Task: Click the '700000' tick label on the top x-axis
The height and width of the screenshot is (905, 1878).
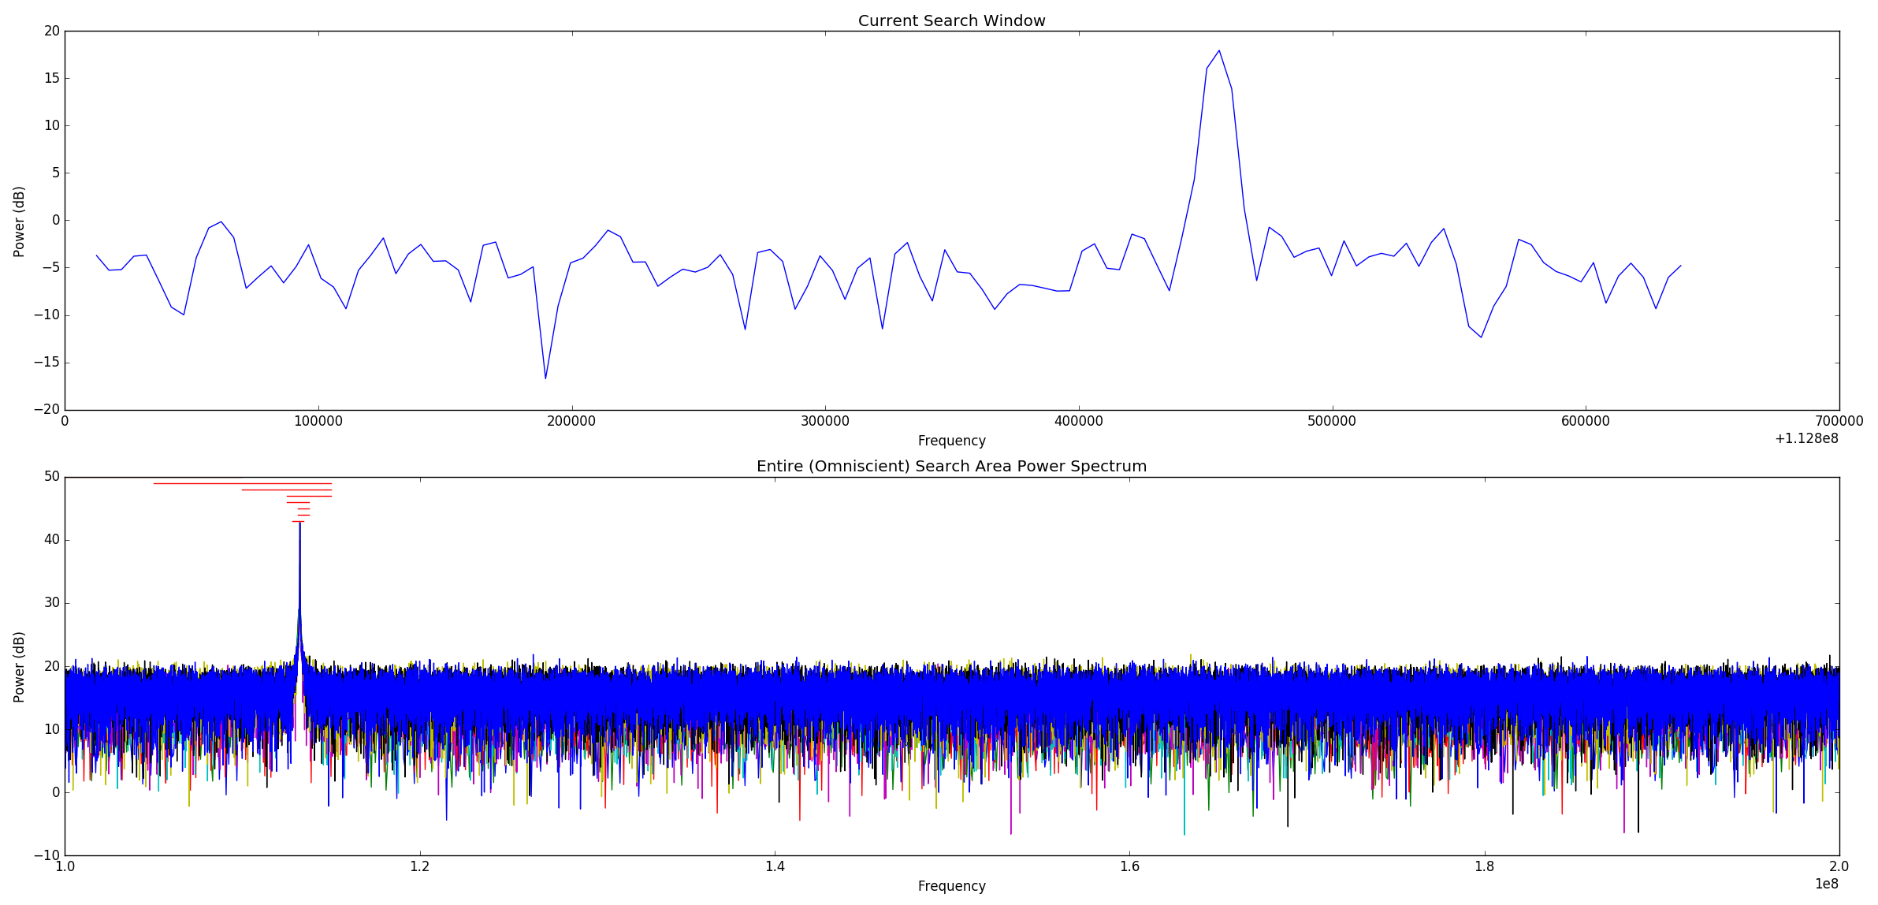Action: (x=1838, y=422)
